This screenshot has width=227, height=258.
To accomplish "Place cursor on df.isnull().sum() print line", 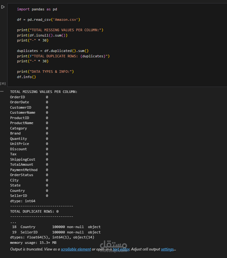I will click(x=42, y=35).
